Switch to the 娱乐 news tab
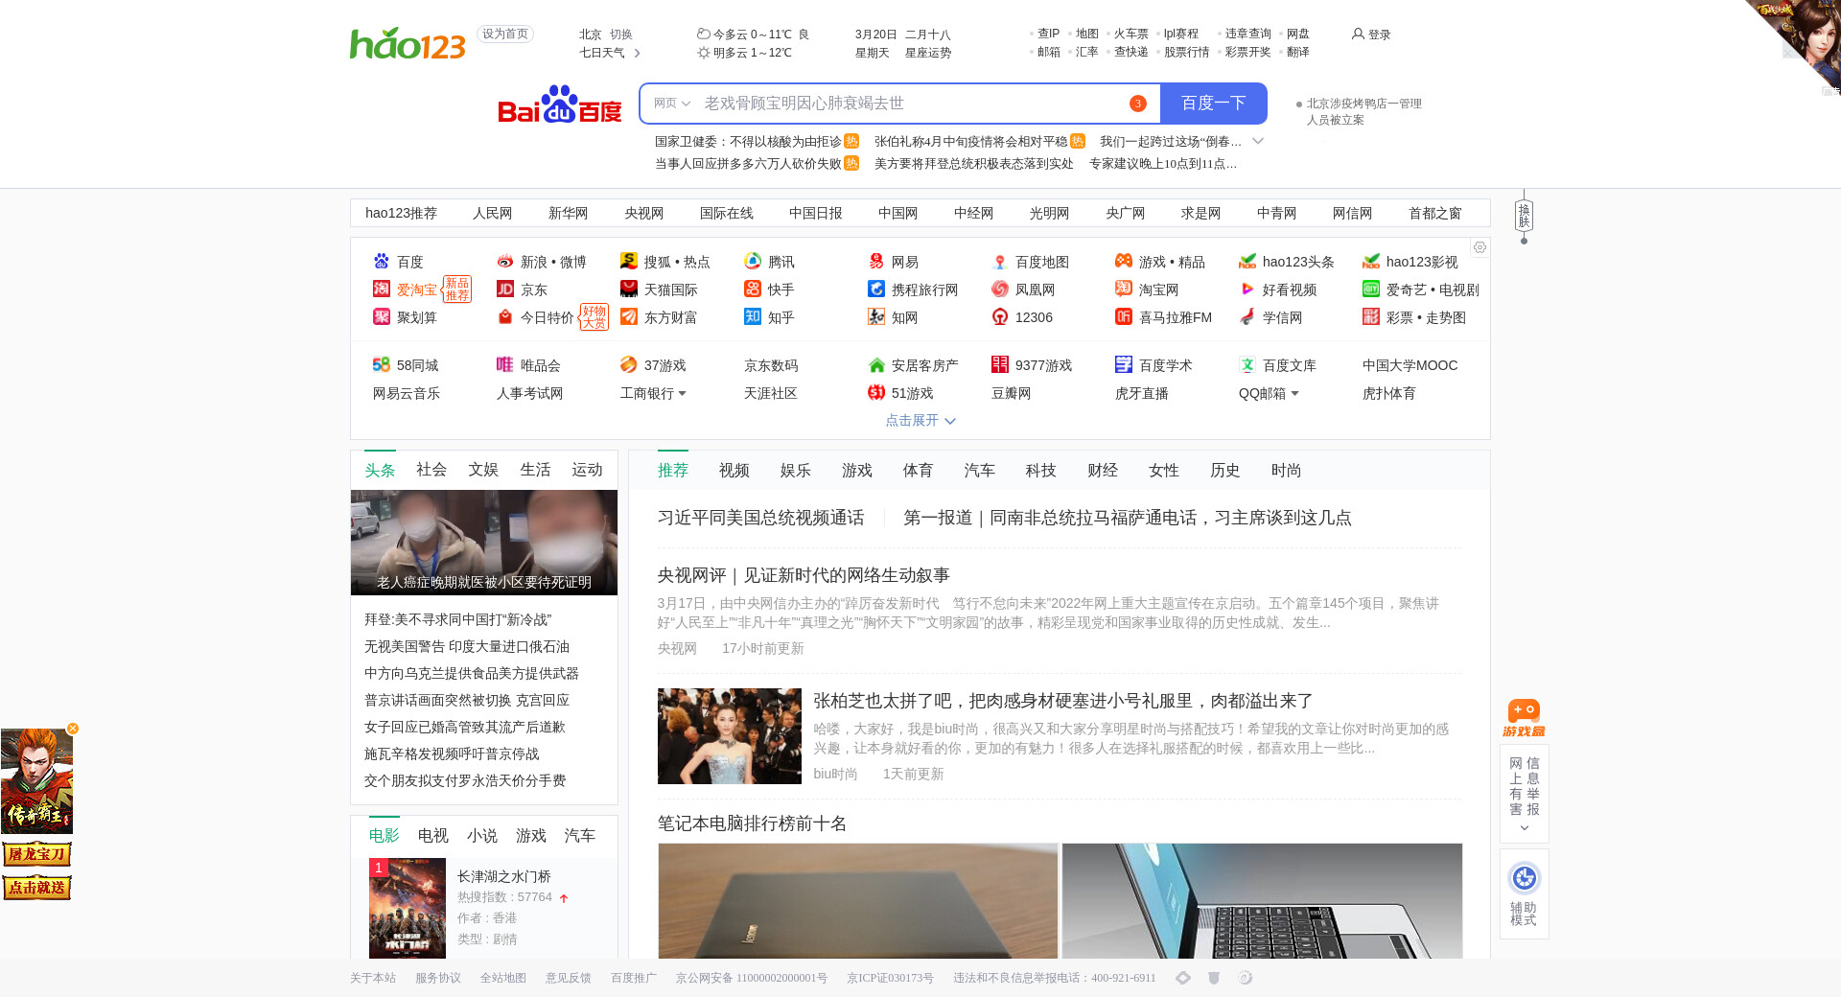 [x=795, y=471]
